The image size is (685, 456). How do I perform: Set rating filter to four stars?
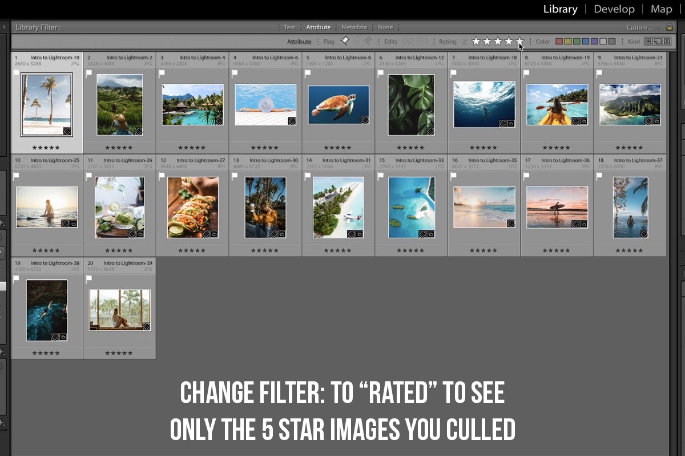[509, 41]
